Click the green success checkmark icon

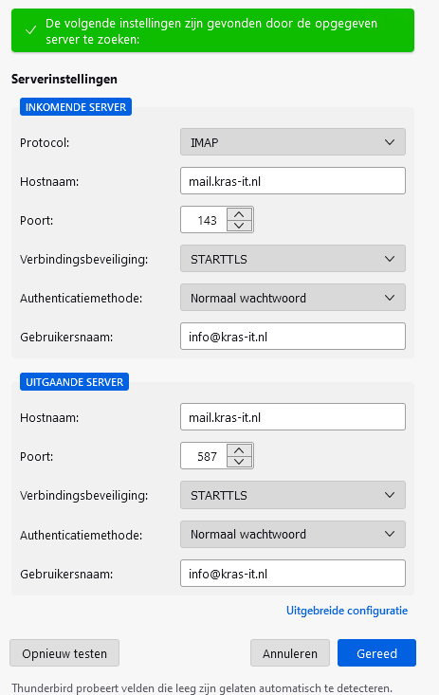[x=30, y=30]
